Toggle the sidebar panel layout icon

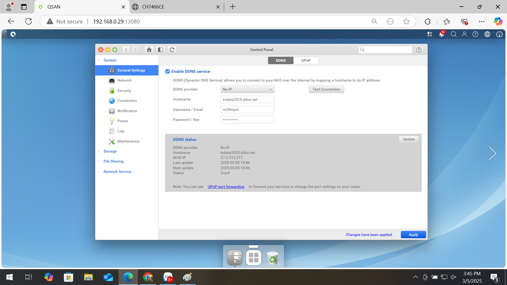pos(161,50)
